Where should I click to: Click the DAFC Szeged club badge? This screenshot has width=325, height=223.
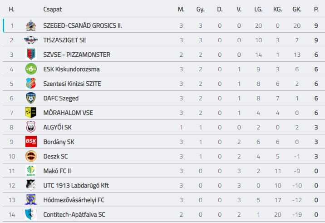pyautogui.click(x=30, y=98)
